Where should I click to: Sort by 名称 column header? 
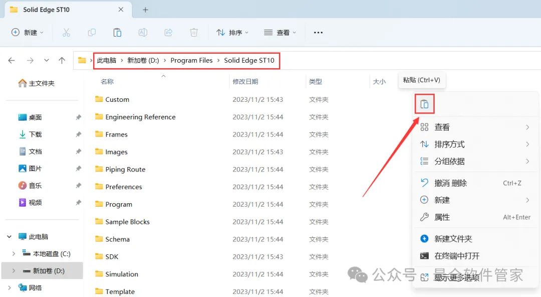click(107, 82)
